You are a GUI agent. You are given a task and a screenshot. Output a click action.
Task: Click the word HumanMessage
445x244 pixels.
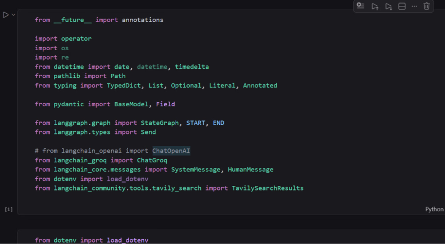251,169
